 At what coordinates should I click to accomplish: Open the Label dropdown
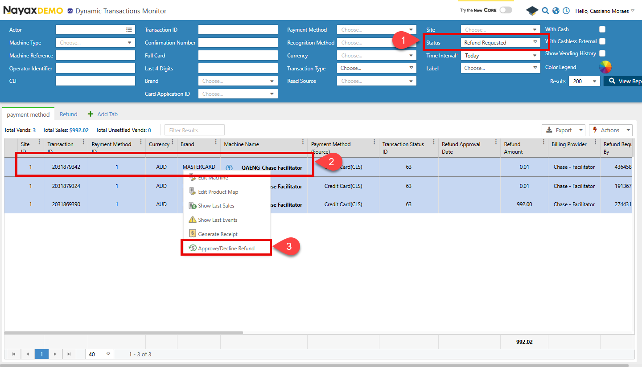pyautogui.click(x=501, y=68)
